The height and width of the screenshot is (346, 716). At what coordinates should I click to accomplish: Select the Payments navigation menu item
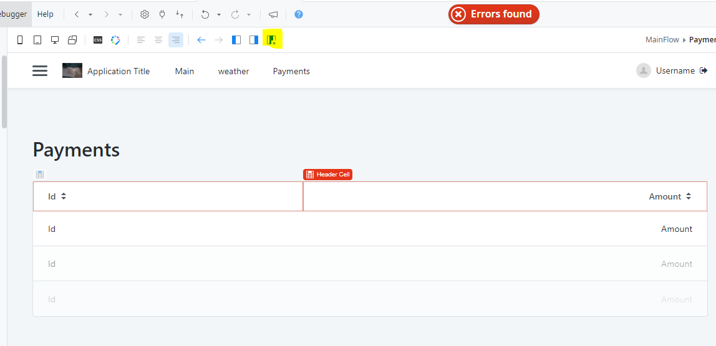click(x=291, y=71)
